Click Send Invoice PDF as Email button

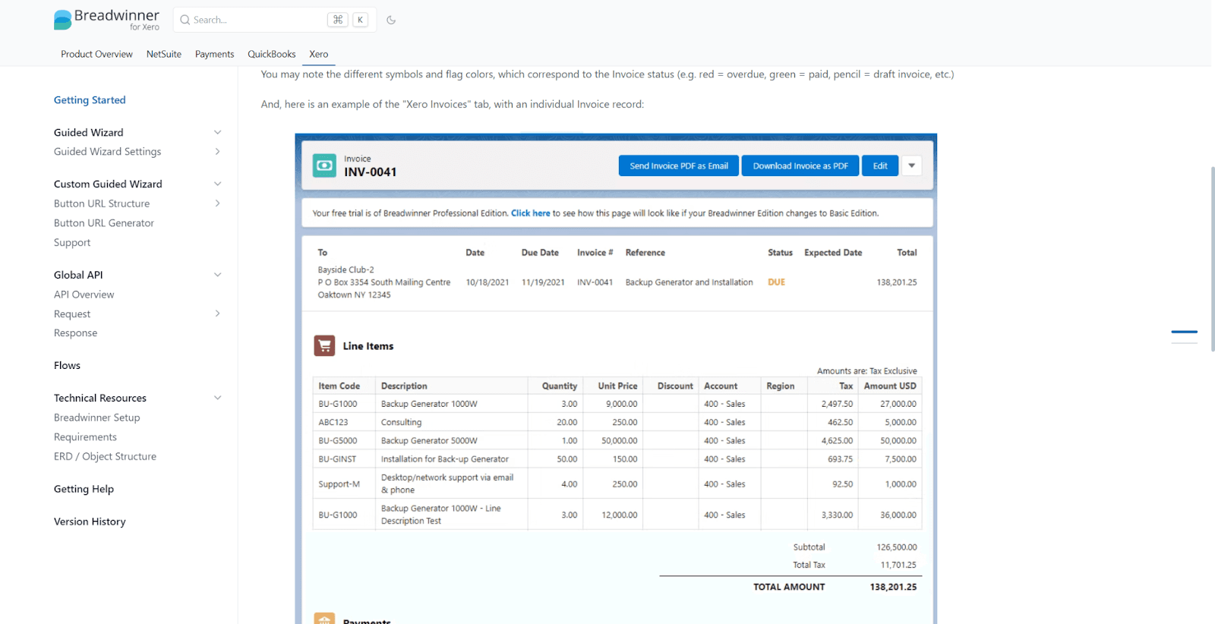pyautogui.click(x=678, y=165)
